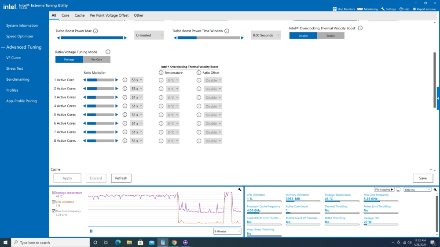Click ratio info icon in 8 Active Cores row
Viewport: 440px width, 247px height.
tap(125, 141)
